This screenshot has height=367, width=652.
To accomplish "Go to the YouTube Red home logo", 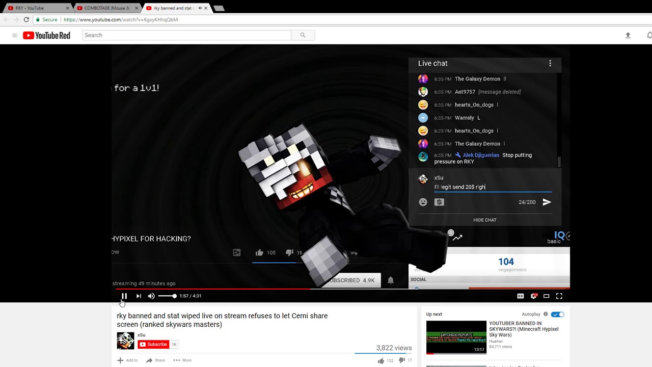I will (x=46, y=35).
